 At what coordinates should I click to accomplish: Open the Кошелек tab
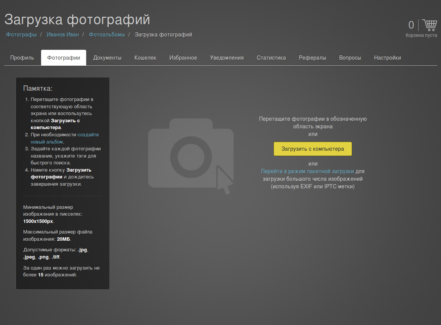145,58
